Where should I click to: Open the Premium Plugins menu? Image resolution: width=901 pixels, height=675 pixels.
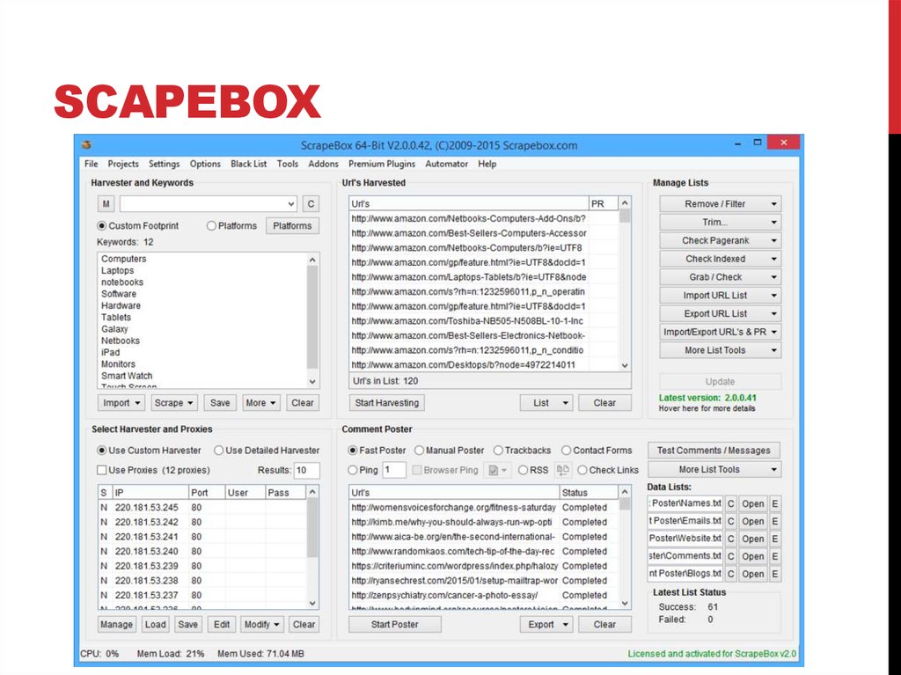(x=382, y=164)
